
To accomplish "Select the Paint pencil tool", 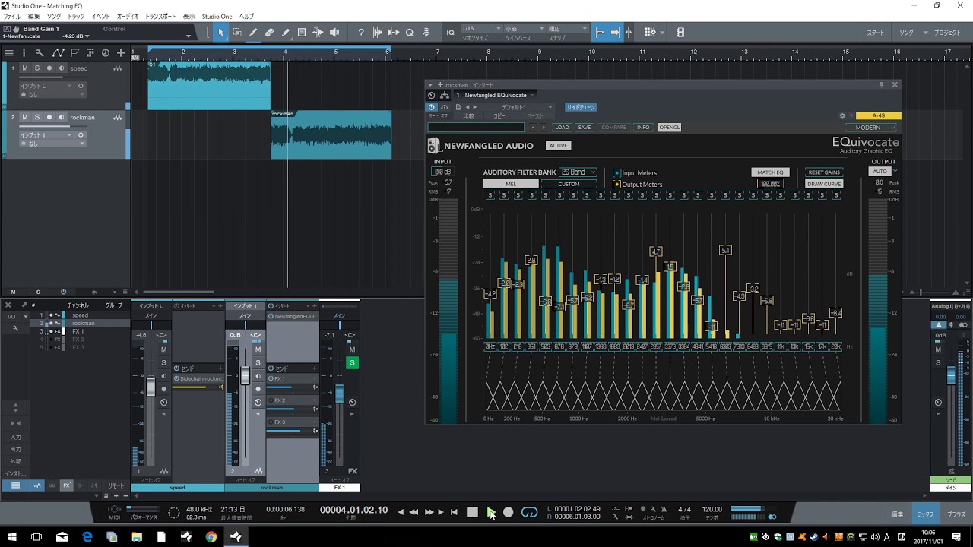I will point(286,32).
